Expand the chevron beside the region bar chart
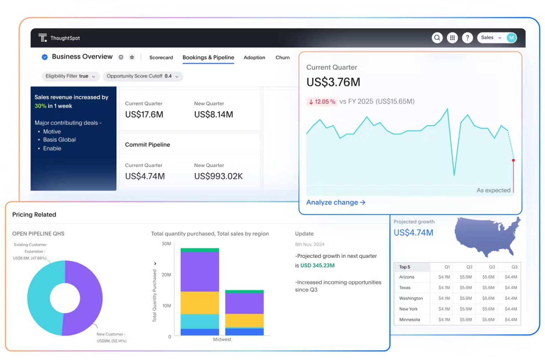 point(155,264)
